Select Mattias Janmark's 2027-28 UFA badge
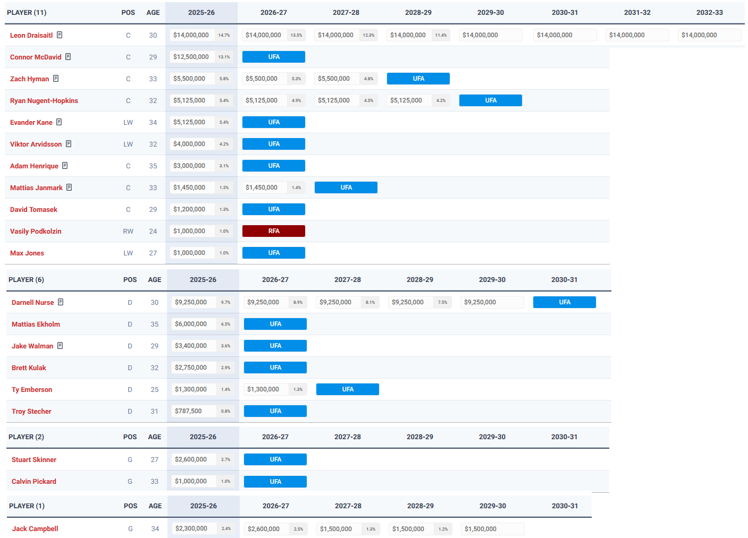The height and width of the screenshot is (538, 748). point(346,187)
